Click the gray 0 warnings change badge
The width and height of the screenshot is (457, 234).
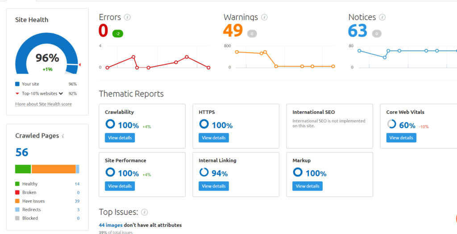coord(252,34)
